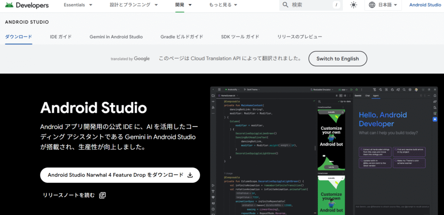Click into the 検索 search field
444x215 pixels.
[310, 5]
